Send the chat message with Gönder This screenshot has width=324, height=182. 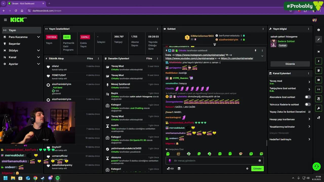257,169
